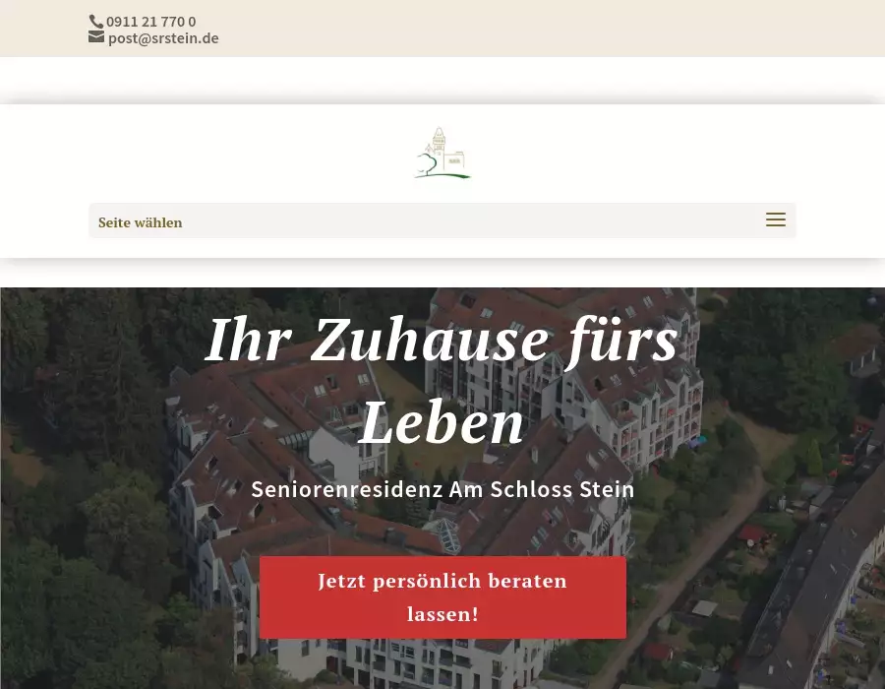Open the post@srstein.de email link
The width and height of the screenshot is (885, 689).
[x=163, y=37]
